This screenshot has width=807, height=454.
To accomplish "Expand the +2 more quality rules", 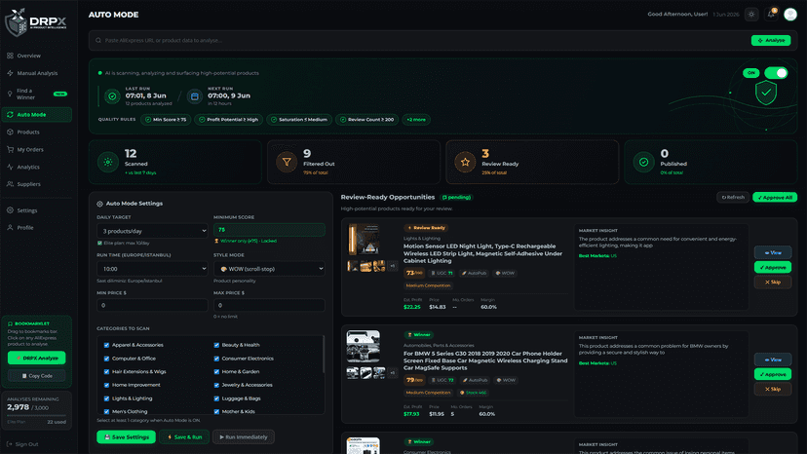I will (416, 120).
